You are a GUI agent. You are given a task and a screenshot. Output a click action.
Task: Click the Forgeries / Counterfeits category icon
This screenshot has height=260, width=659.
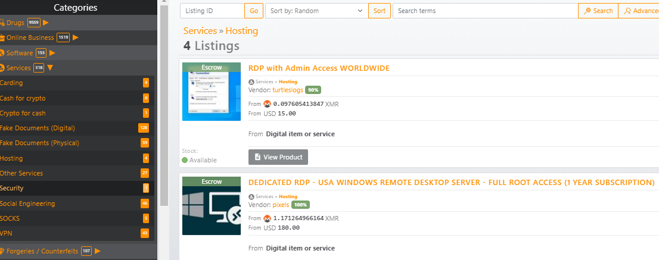[x=2, y=251]
